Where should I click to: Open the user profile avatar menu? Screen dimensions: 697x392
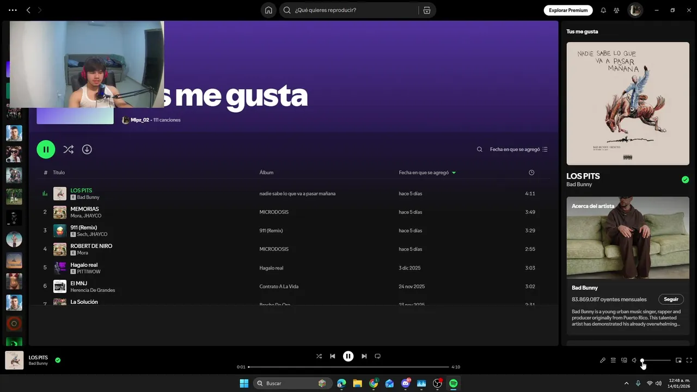(x=635, y=10)
